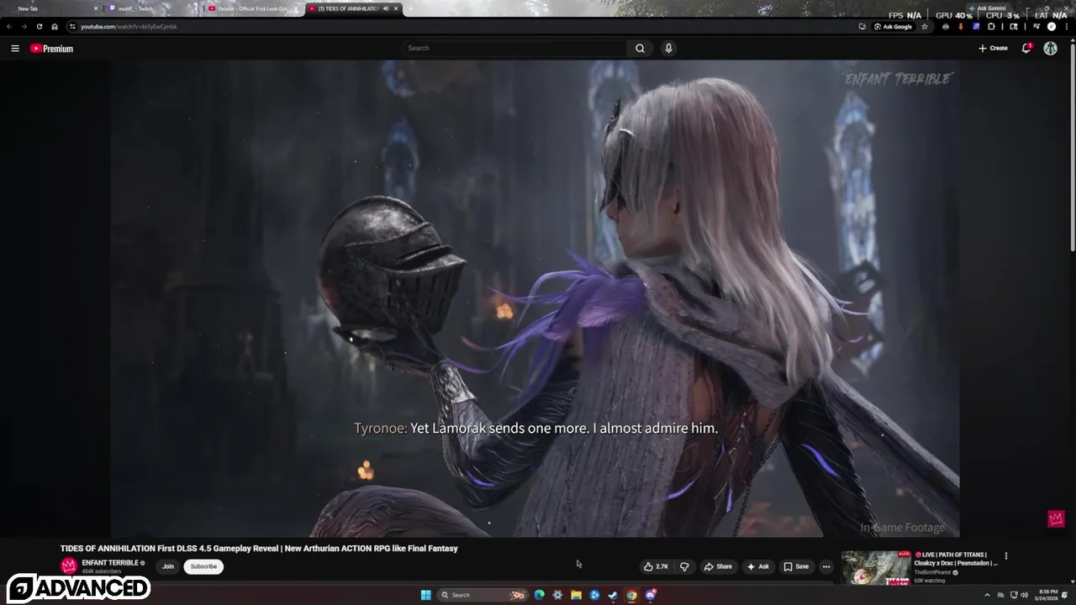Image resolution: width=1076 pixels, height=605 pixels.
Task: View site information icon in address bar
Action: 72,27
